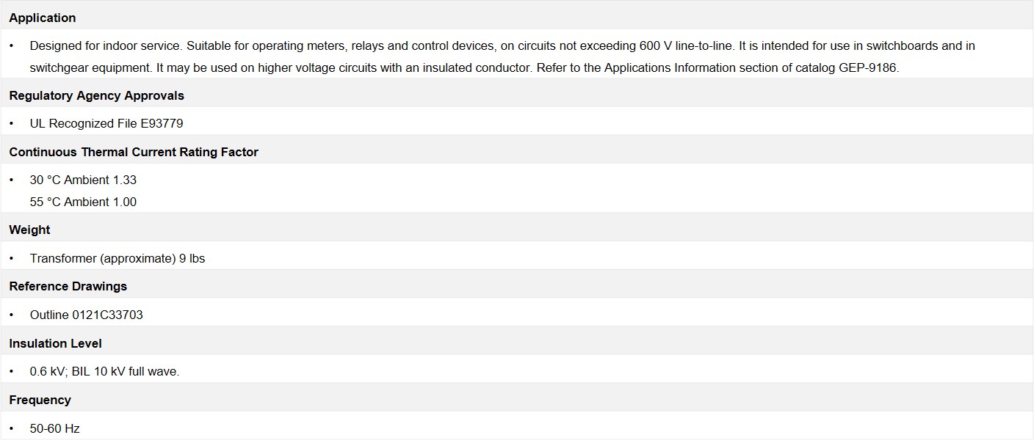Click the 0.6 kV; BIL 10 kV text
Viewport: 1034px width, 443px height.
point(104,371)
